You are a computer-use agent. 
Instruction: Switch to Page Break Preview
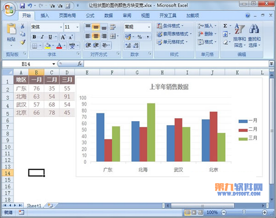pyautogui.click(x=200, y=212)
